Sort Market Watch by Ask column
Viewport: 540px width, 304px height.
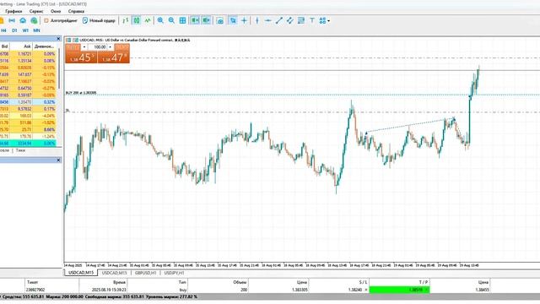tap(20, 46)
